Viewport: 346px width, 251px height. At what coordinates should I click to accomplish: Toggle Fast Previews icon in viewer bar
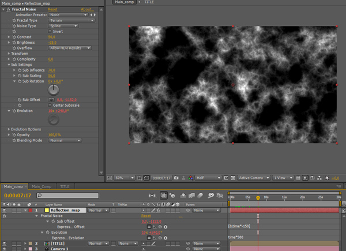(305, 178)
